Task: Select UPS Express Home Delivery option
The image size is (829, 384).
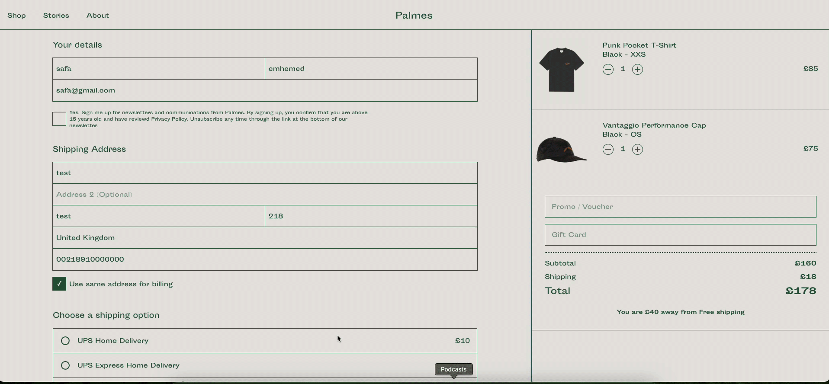Action: (65, 365)
